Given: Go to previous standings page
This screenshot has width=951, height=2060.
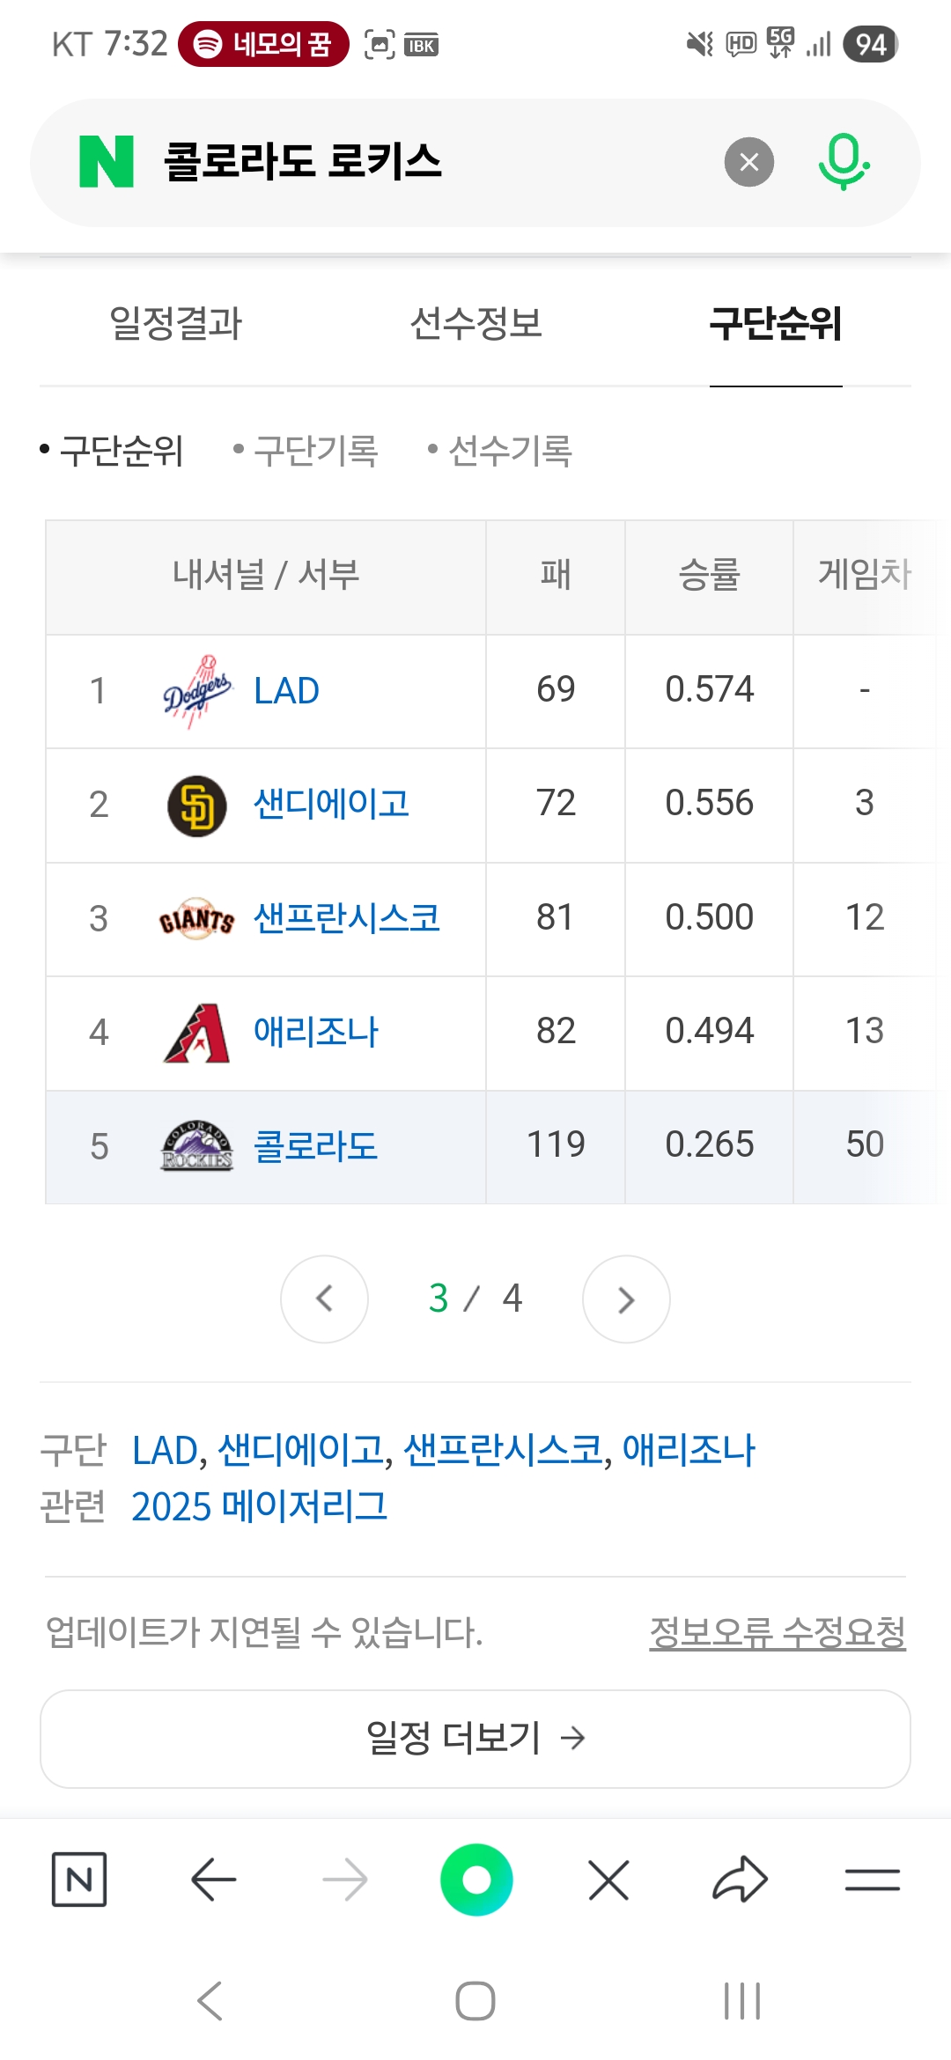Looking at the screenshot, I should click(324, 1299).
